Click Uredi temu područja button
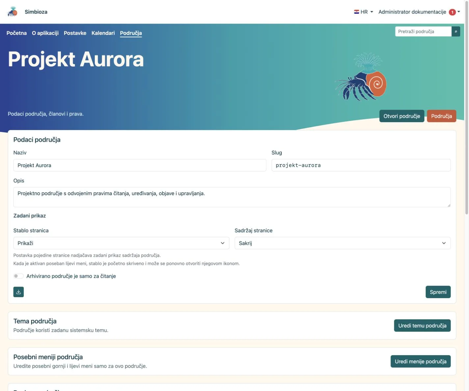This screenshot has height=391, width=469. point(422,326)
